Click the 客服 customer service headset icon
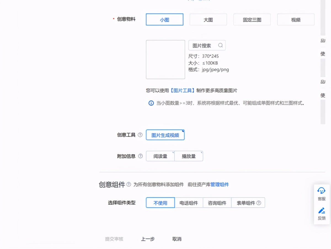This screenshot has width=331, height=249. click(321, 190)
